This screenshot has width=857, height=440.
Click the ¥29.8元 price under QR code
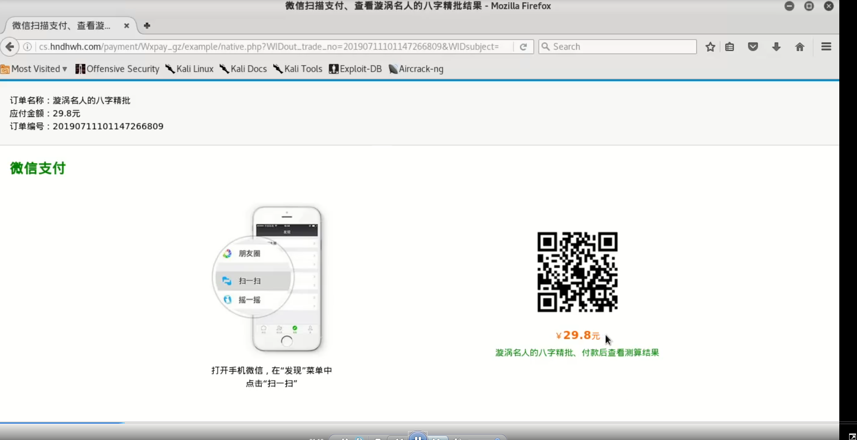[578, 335]
